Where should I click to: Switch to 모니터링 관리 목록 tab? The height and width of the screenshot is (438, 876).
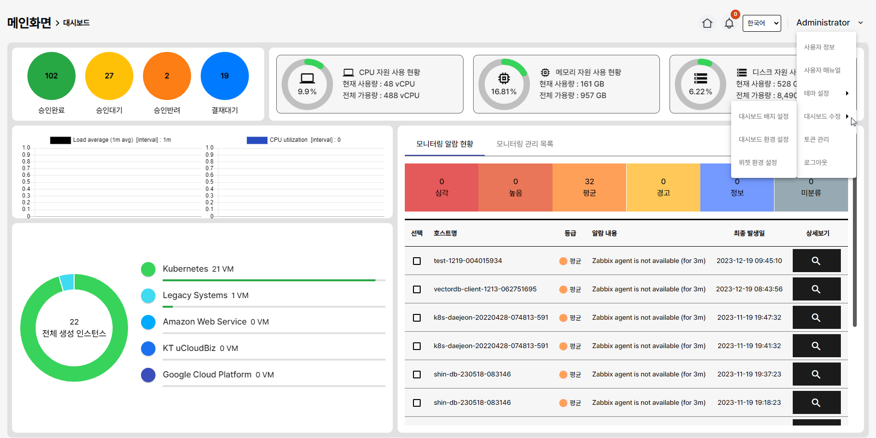525,144
